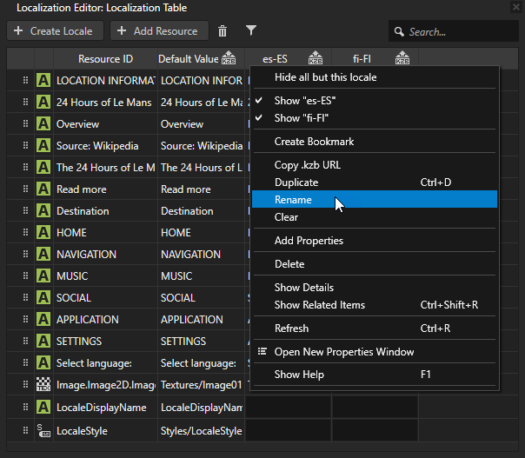The width and height of the screenshot is (525, 458).
Task: Open the filter funnel icon
Action: 250,31
